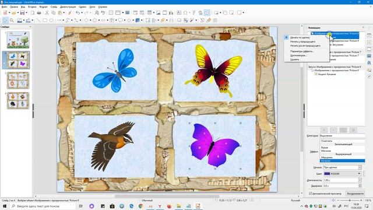Click the Insert Text Box icon
Image resolution: width=373 pixels, height=210 pixels.
179,13
